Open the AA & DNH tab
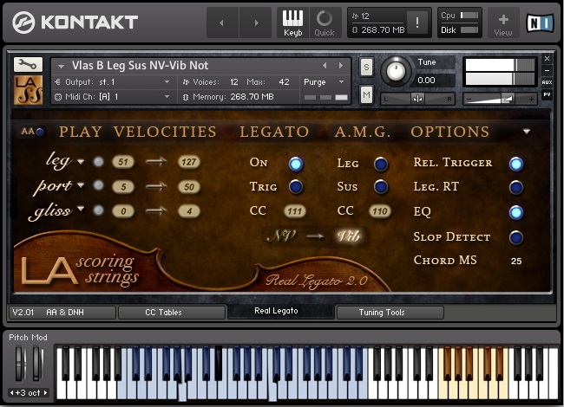 click(62, 313)
